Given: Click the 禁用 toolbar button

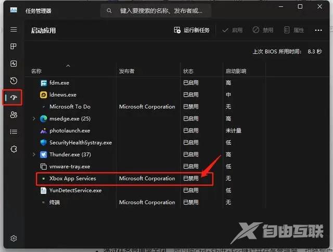Looking at the screenshot, I should tap(263, 30).
